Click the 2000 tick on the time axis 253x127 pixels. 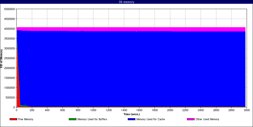click(170, 110)
